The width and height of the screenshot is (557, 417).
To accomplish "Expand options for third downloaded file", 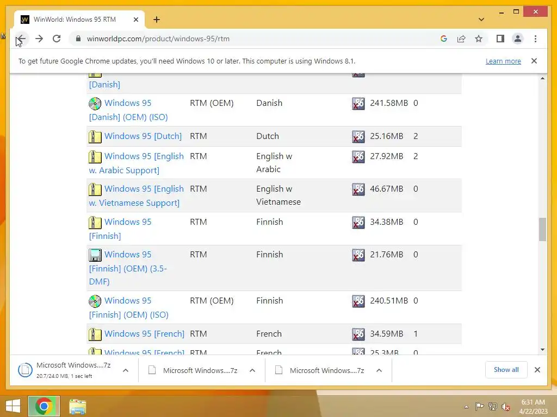I will (379, 370).
